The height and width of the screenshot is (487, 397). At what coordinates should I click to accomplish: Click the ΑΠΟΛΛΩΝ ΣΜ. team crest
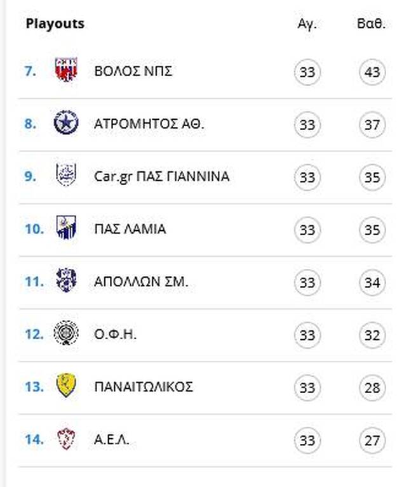point(66,280)
